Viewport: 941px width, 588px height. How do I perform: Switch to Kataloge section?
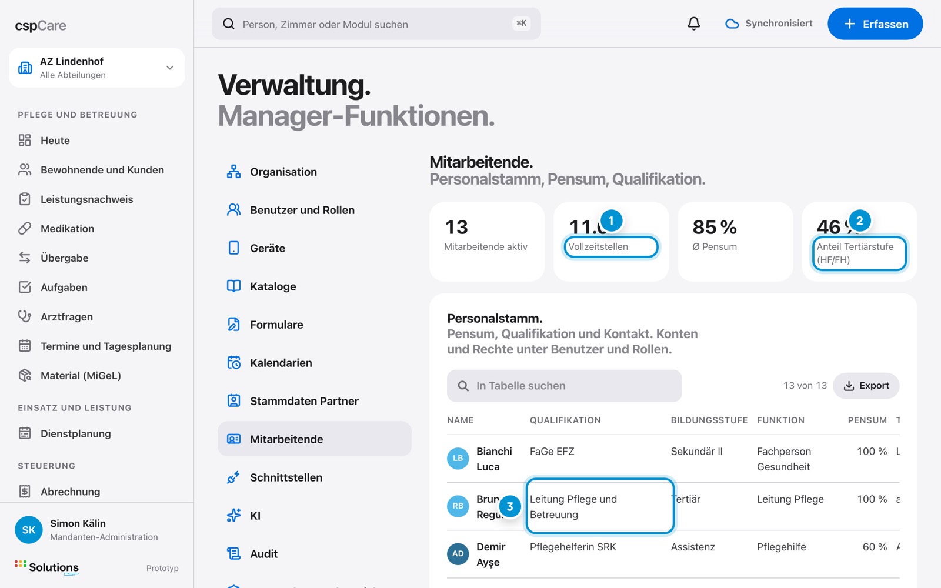coord(314,286)
